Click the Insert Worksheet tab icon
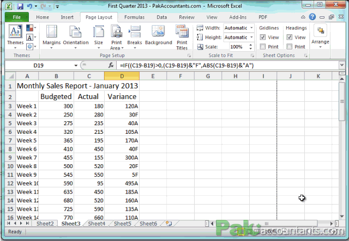Screen dimensions: 349x241 [x=169, y=224]
